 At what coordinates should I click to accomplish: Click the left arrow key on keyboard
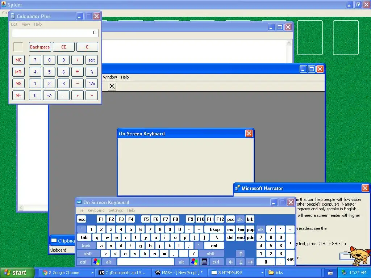pyautogui.click(x=231, y=262)
